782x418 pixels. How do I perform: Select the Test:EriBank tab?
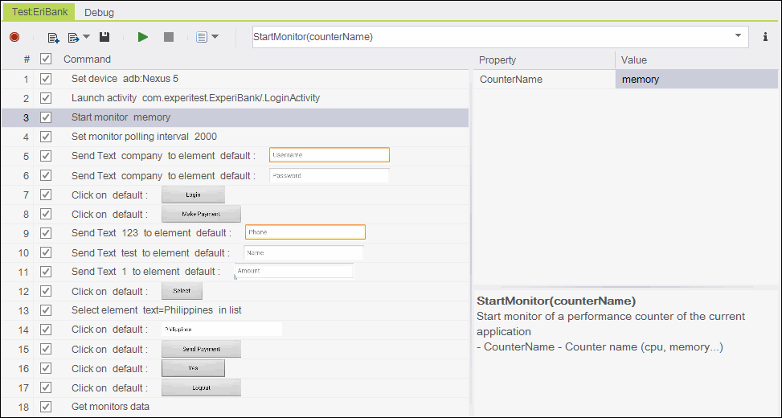(39, 12)
